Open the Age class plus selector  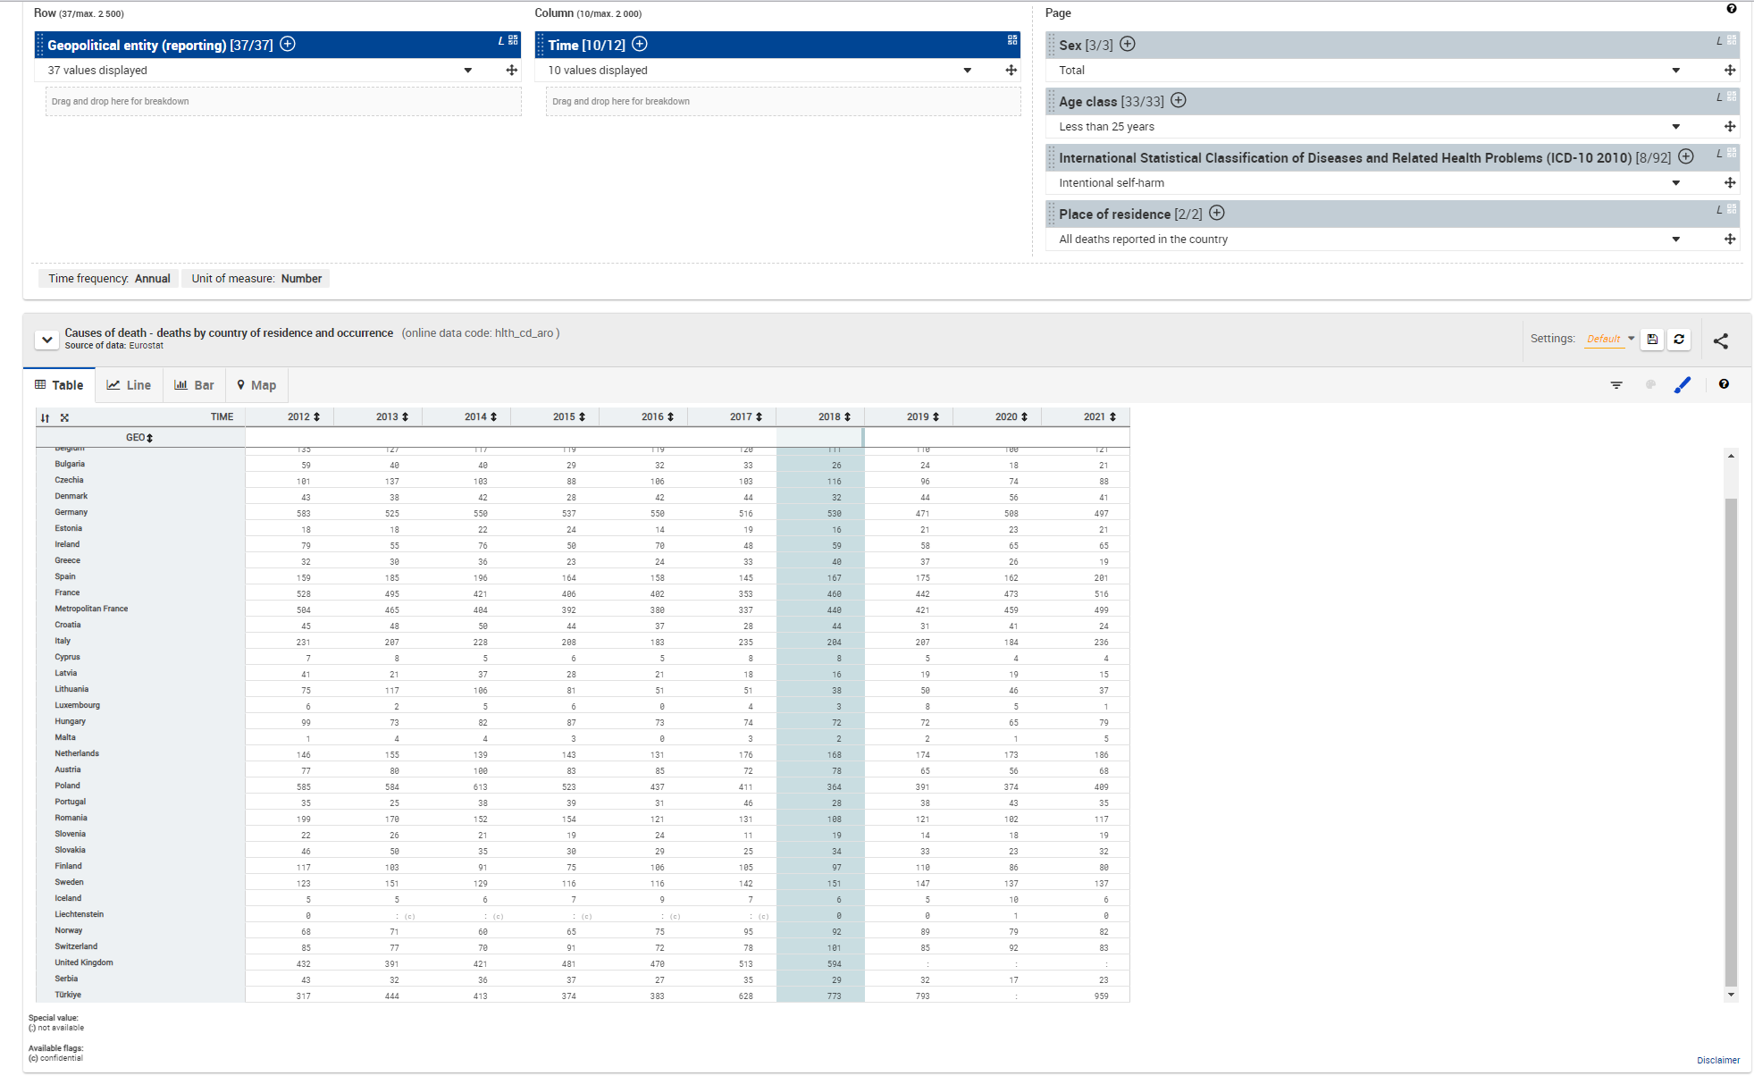[x=1179, y=101]
